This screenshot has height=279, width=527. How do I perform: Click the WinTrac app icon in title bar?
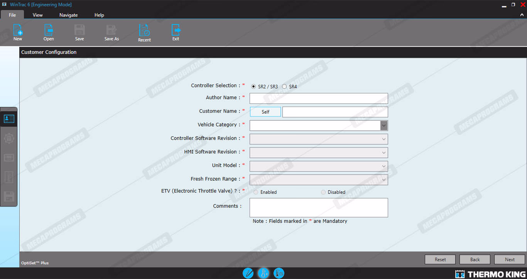[x=4, y=5]
